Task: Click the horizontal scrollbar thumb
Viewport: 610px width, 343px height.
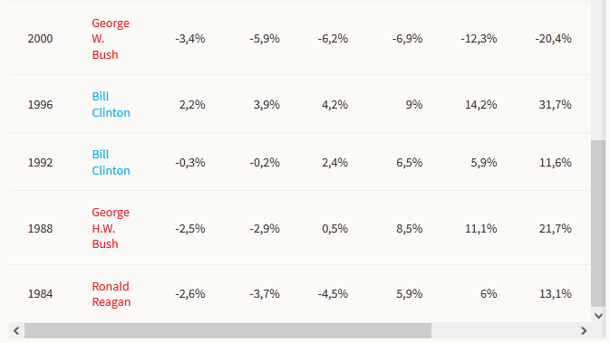Action: click(x=228, y=330)
